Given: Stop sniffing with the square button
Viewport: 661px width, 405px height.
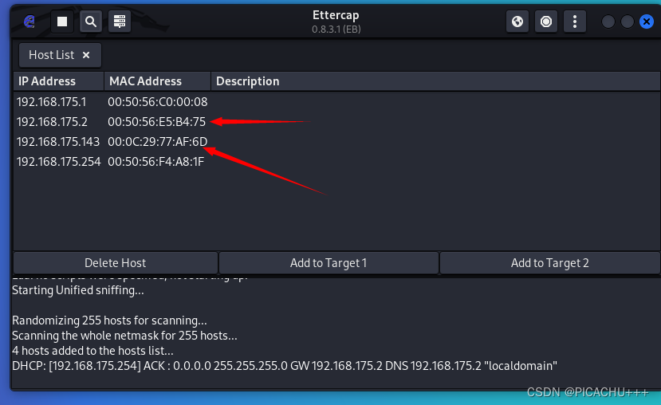Looking at the screenshot, I should (x=62, y=22).
